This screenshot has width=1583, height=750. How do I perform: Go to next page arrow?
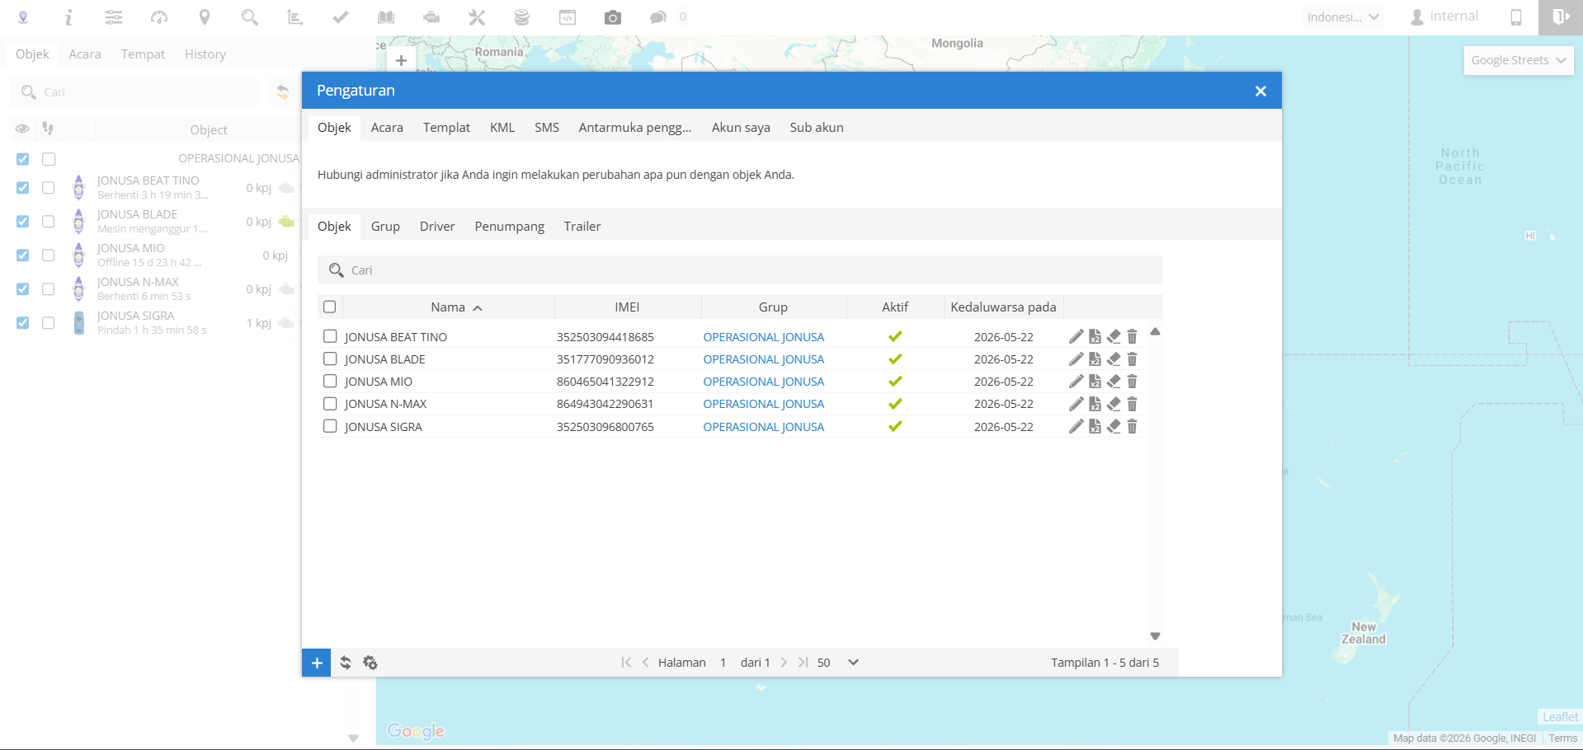tap(784, 663)
